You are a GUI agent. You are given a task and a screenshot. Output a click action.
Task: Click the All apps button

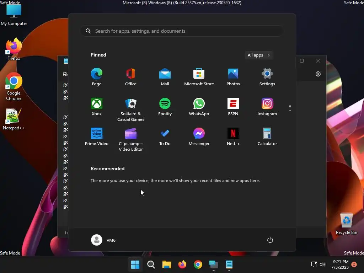click(x=259, y=55)
